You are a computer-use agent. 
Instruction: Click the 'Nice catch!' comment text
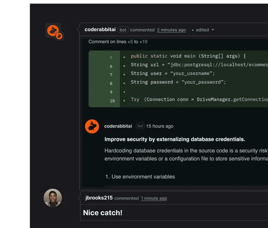103,213
